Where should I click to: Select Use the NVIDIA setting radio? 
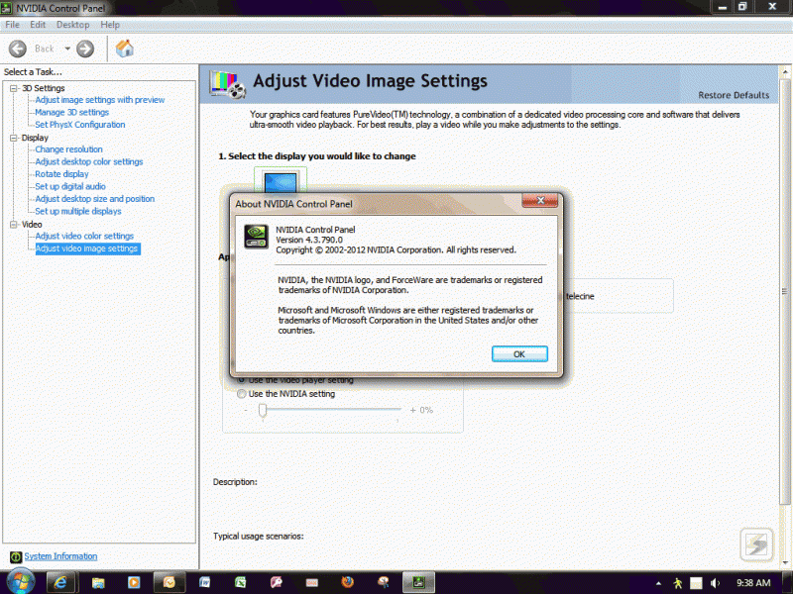[242, 393]
